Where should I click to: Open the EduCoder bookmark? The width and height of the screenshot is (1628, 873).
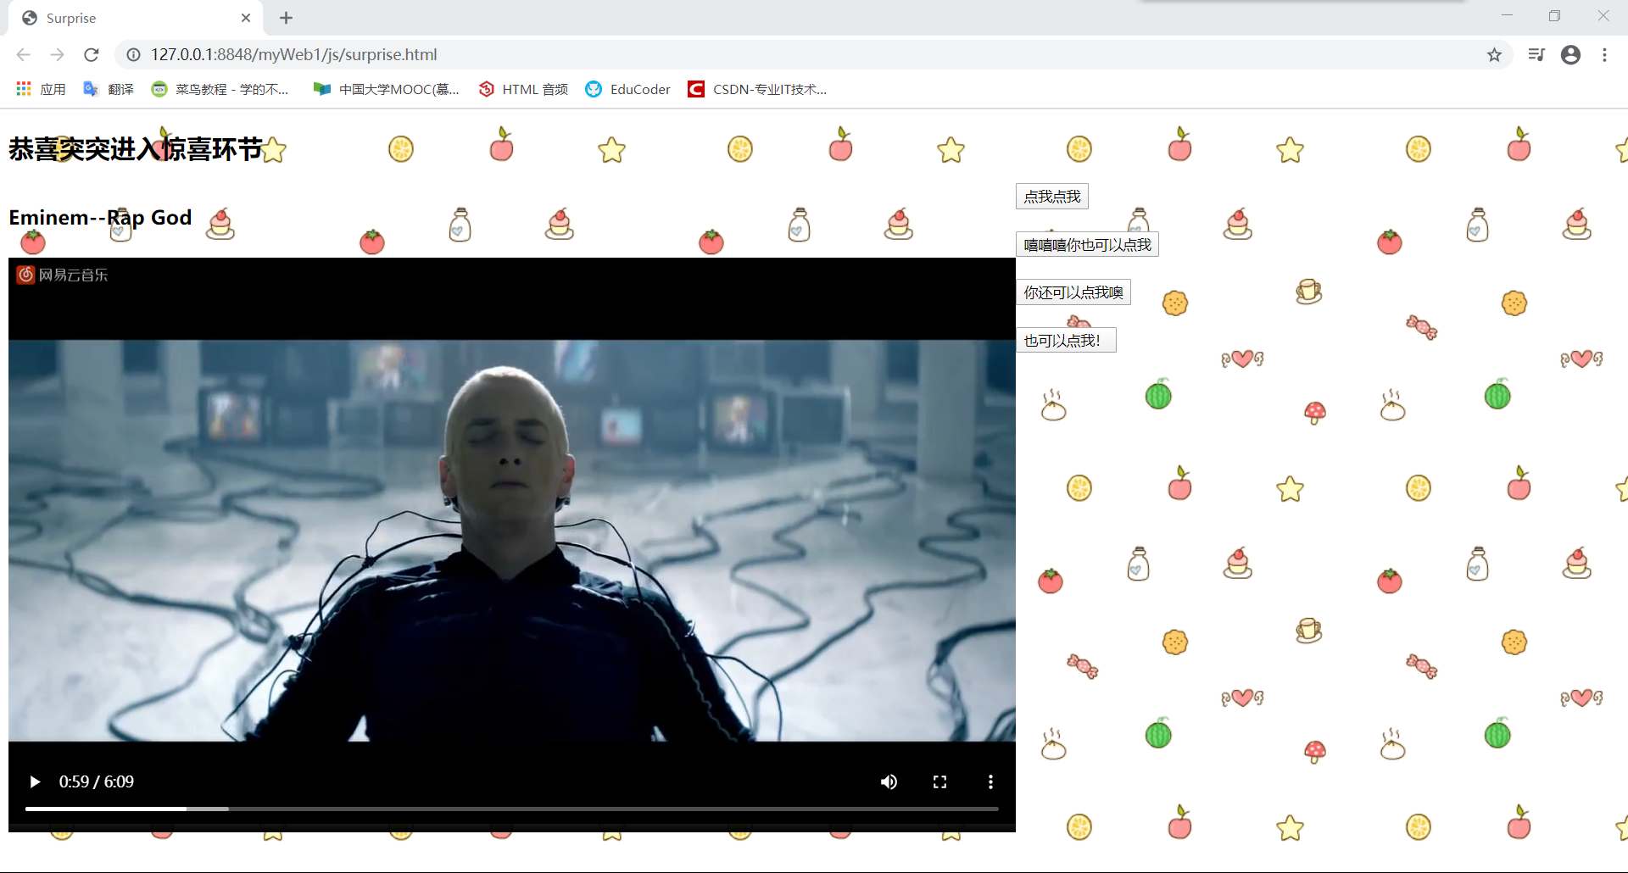tap(627, 89)
